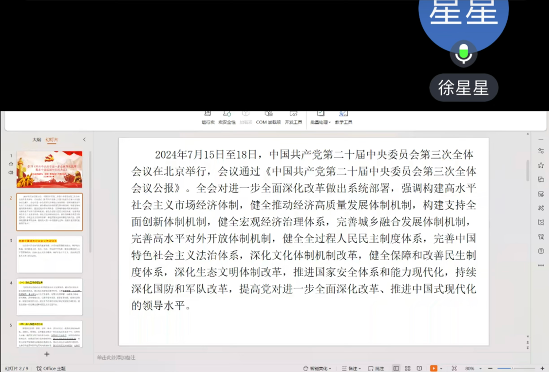The image size is (549, 372).
Task: Add new slide with plus button
Action: (47, 354)
